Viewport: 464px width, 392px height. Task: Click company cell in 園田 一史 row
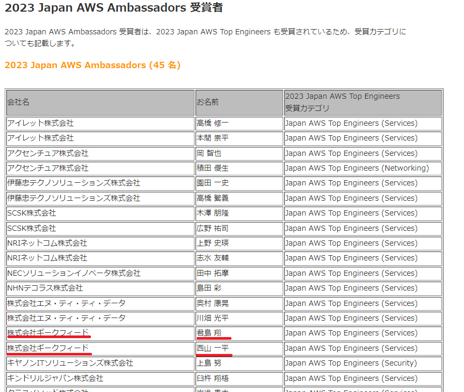coord(100,183)
